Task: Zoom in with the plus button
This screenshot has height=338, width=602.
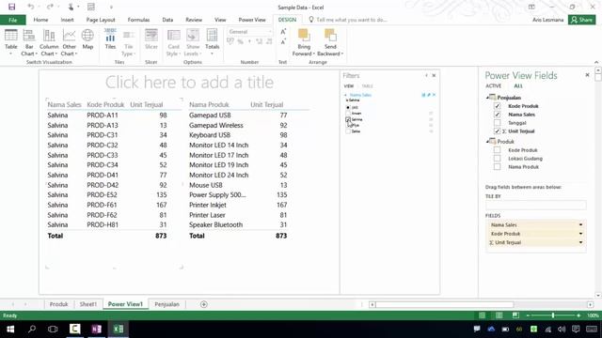Action: [x=578, y=315]
